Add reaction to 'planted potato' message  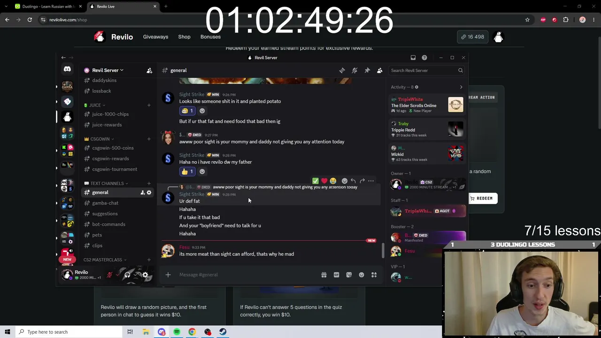tap(202, 111)
